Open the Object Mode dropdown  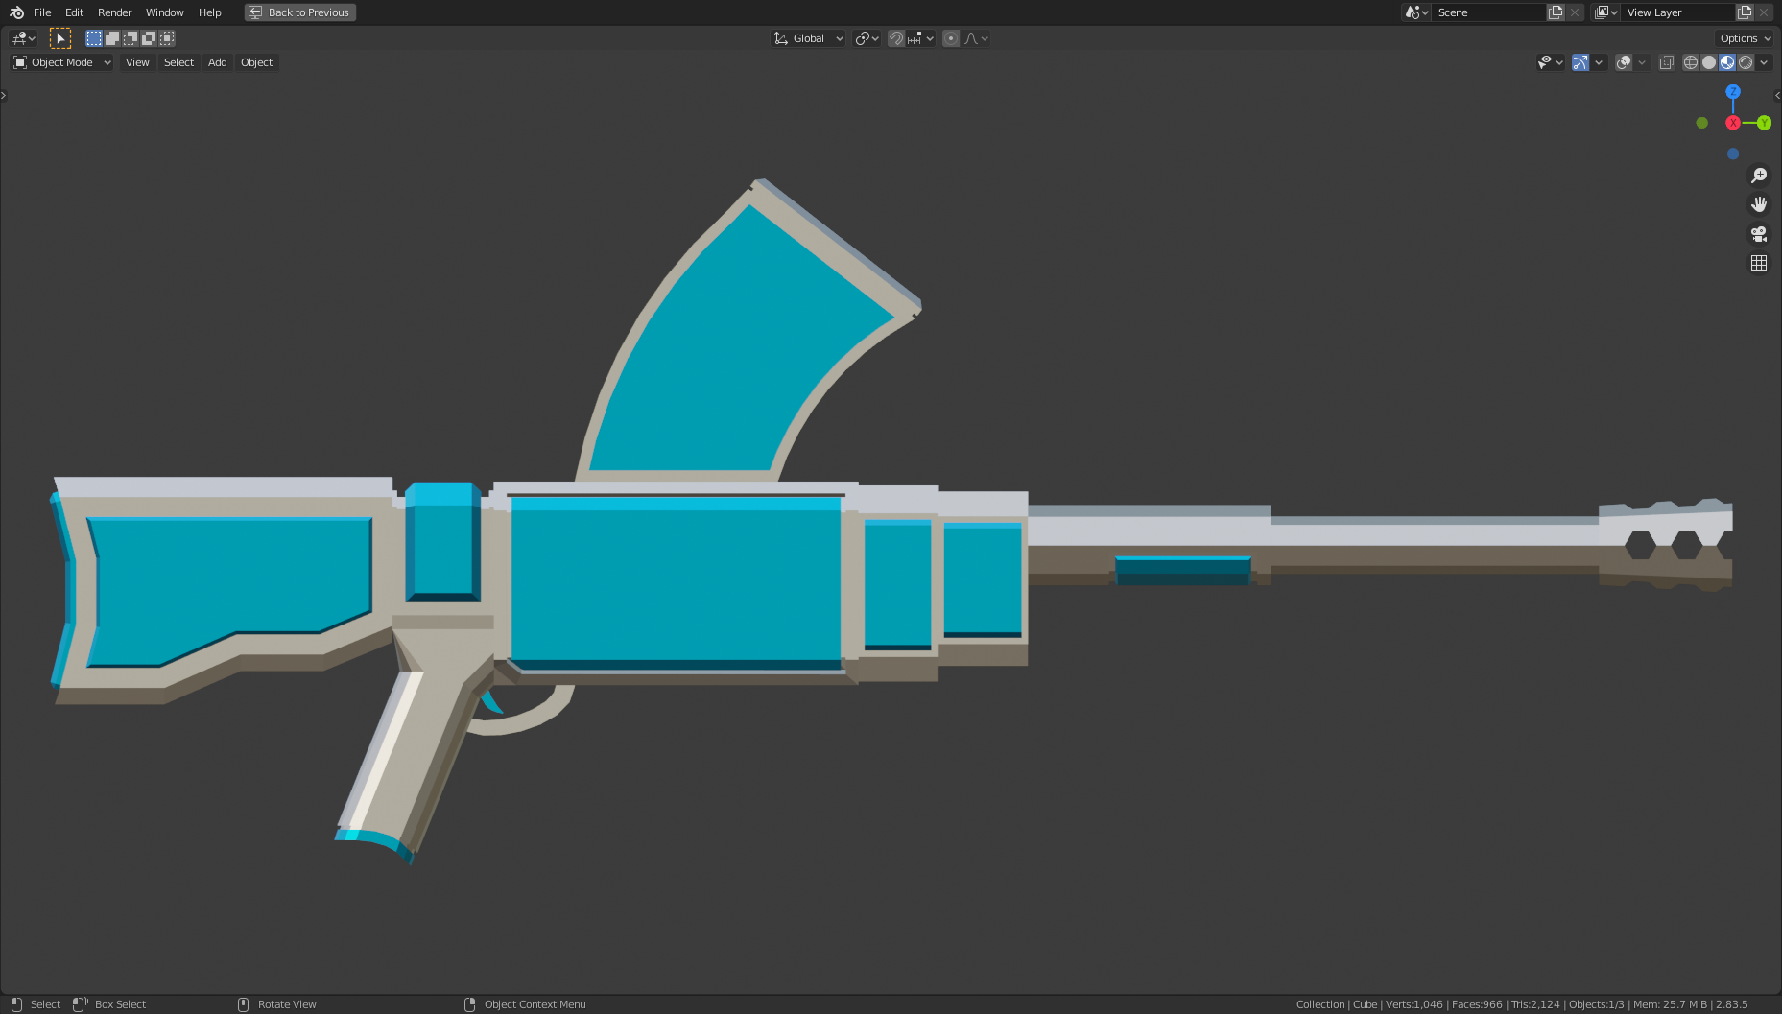[60, 61]
